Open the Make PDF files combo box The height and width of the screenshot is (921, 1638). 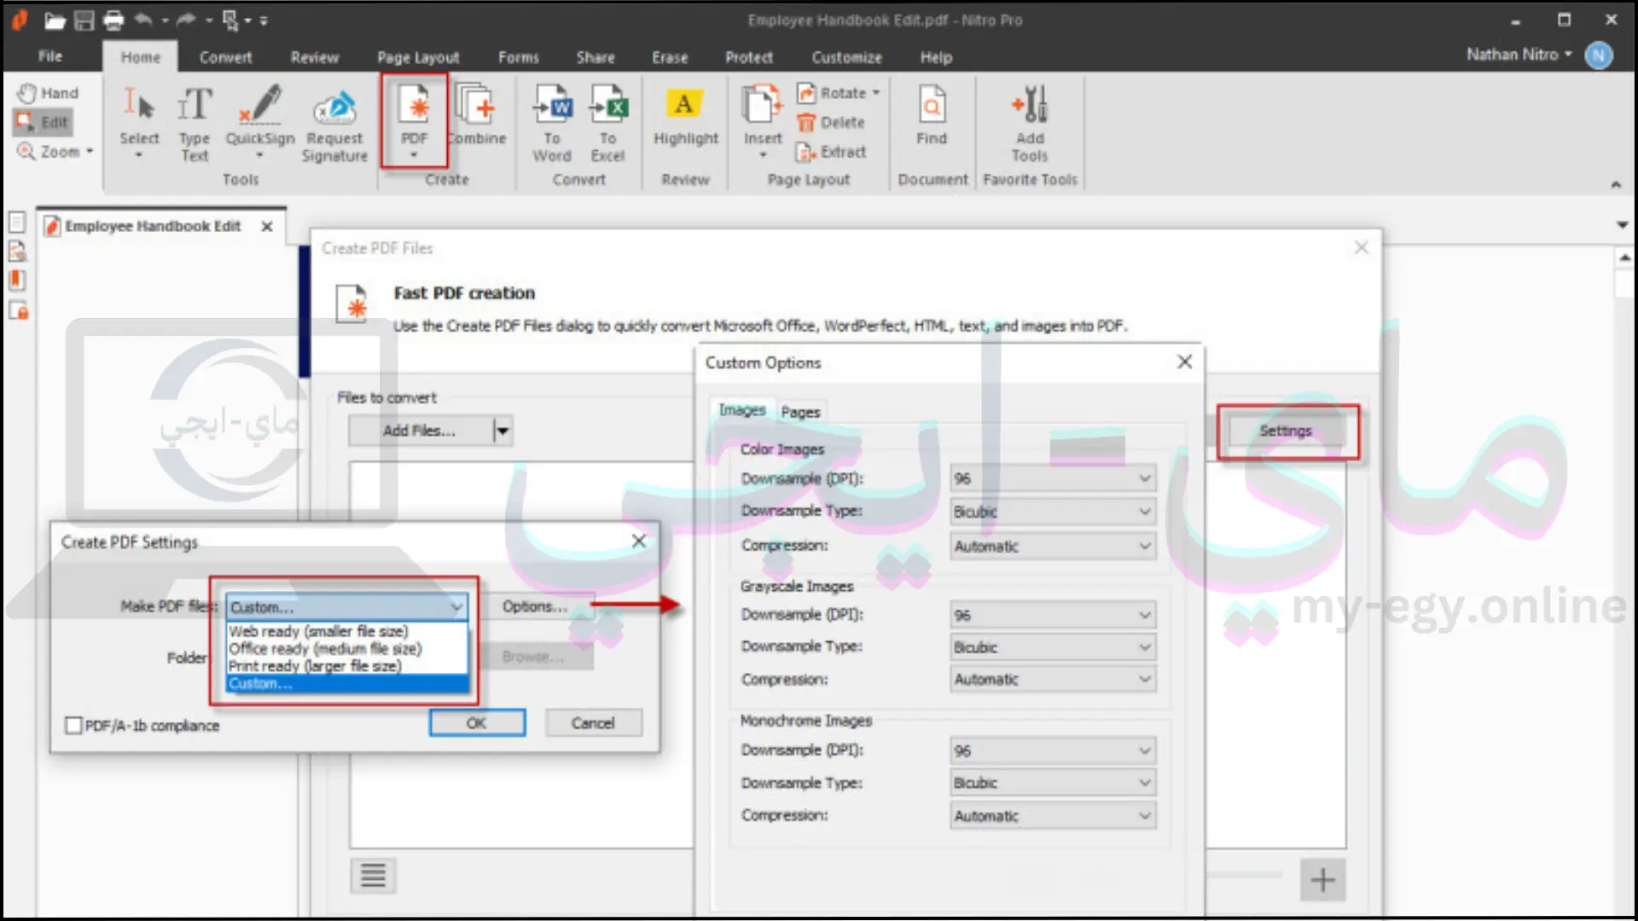pos(346,607)
